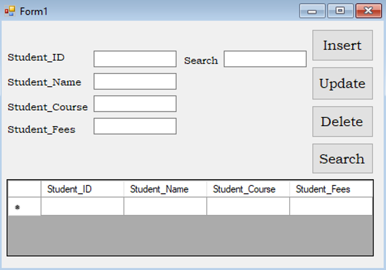Click the Update button
The width and height of the screenshot is (386, 270).
[342, 84]
